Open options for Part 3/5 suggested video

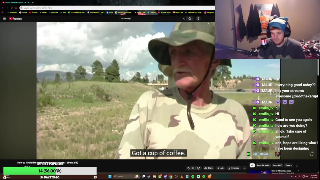click(x=299, y=171)
